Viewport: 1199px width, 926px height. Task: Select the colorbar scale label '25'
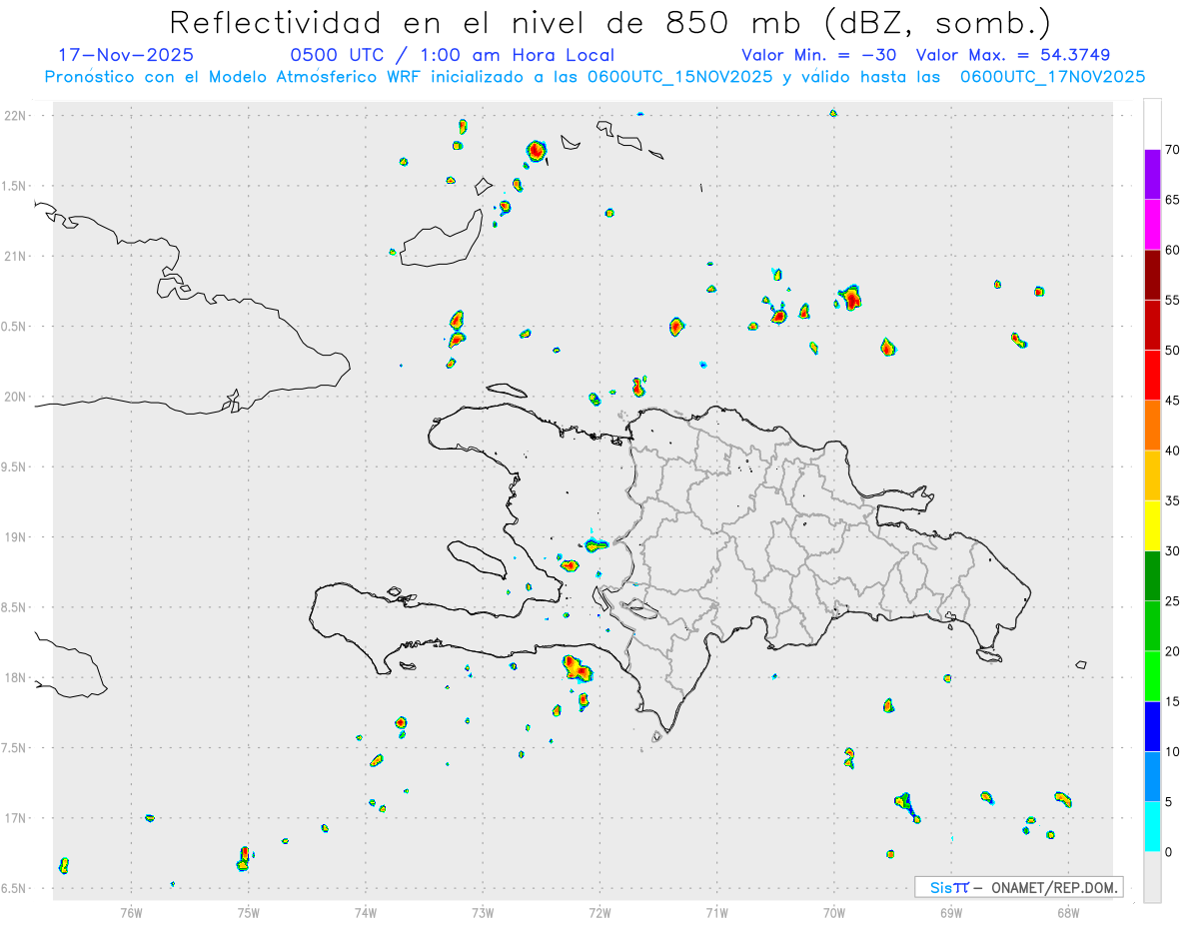[1174, 601]
